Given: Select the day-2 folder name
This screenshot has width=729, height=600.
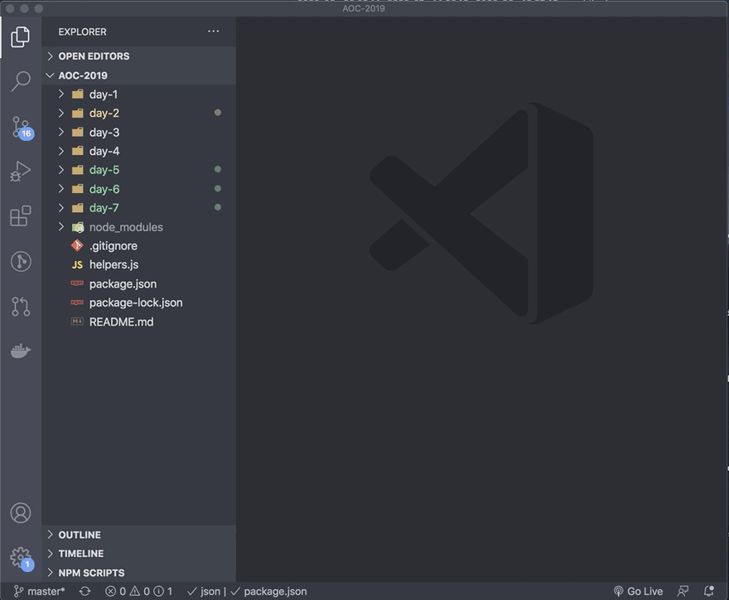Looking at the screenshot, I should tap(104, 113).
